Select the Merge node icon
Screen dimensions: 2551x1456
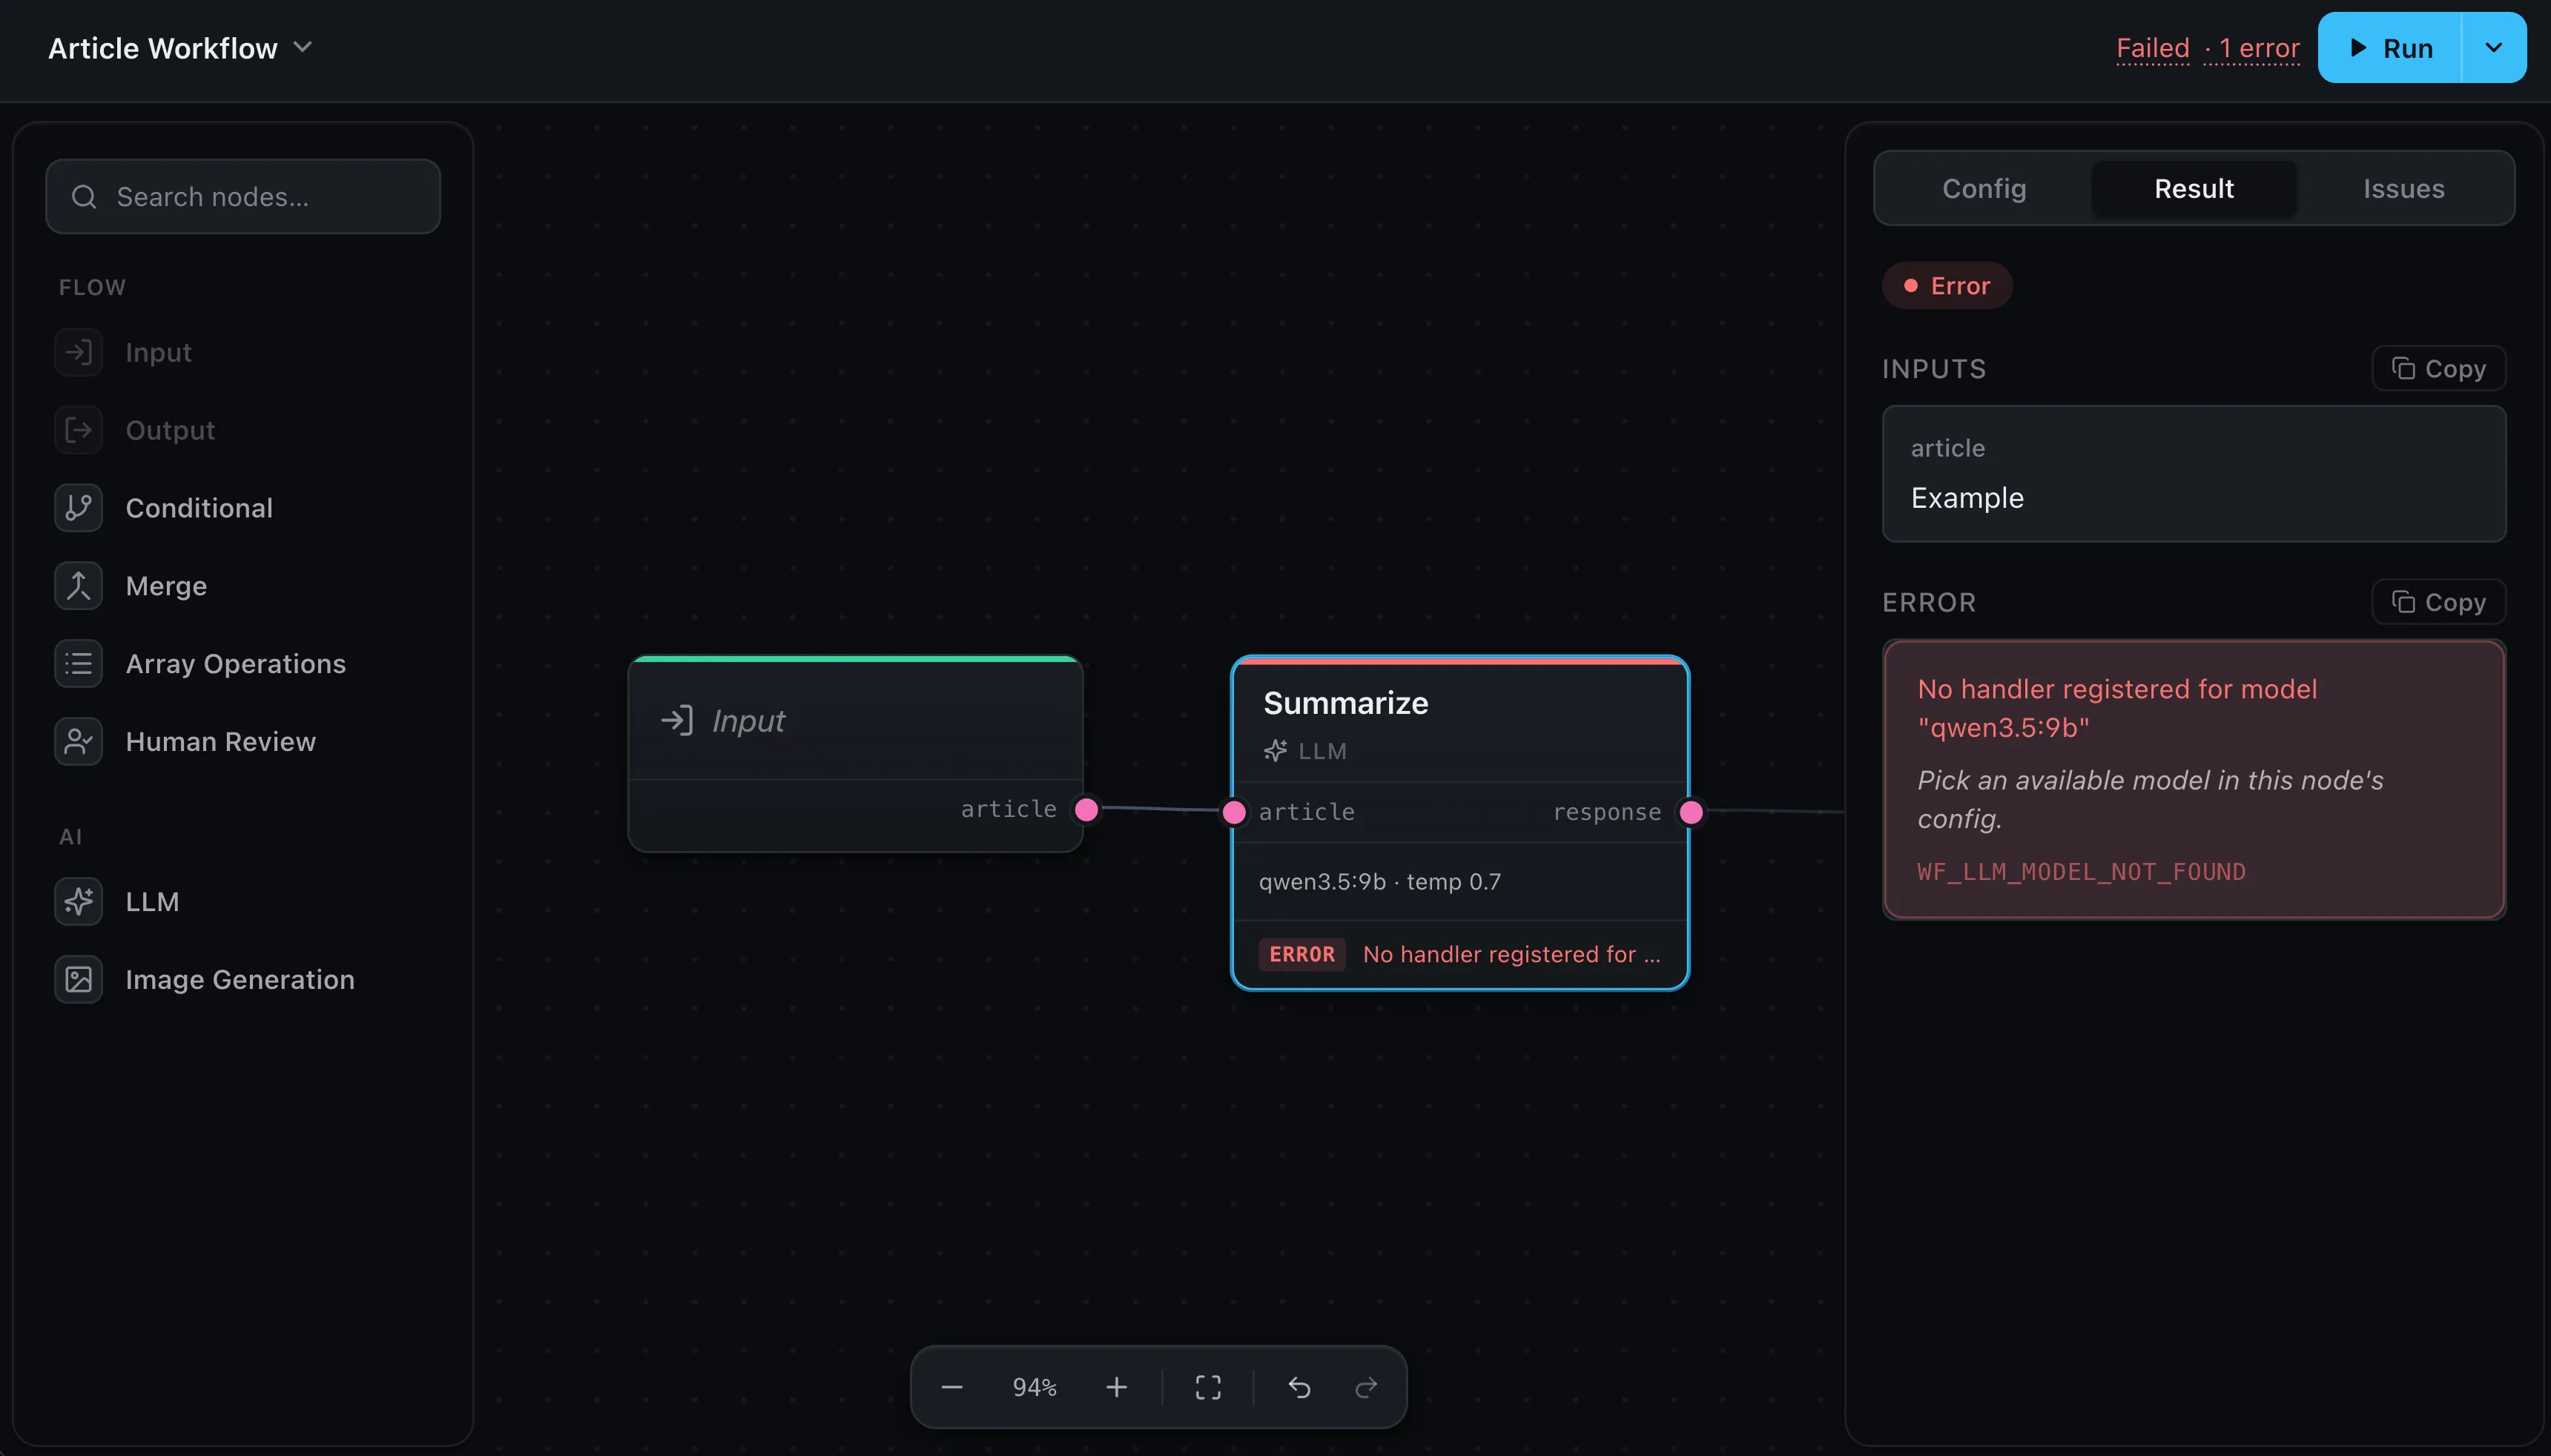78,586
